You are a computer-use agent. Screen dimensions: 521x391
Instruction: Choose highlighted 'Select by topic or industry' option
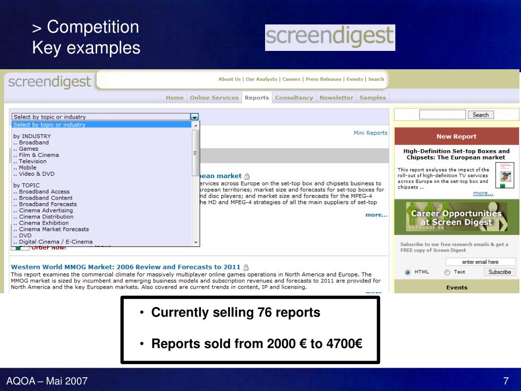coord(101,125)
